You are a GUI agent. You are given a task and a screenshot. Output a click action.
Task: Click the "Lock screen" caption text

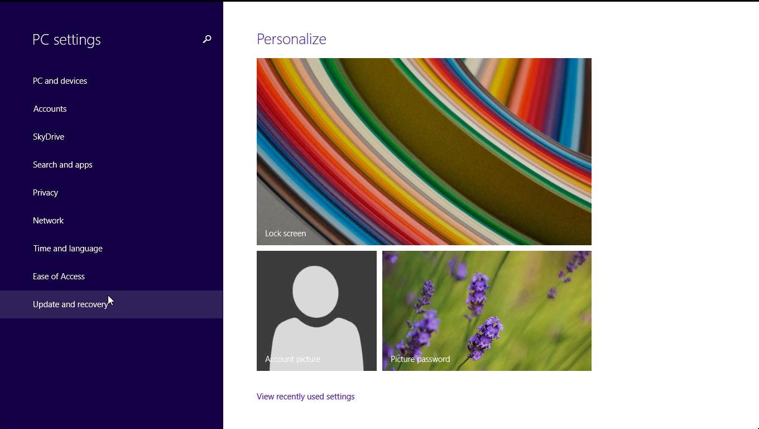coord(285,233)
